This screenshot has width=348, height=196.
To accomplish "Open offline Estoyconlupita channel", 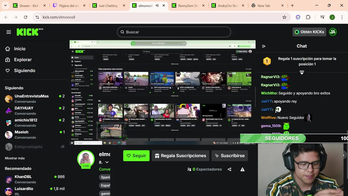I will (x=35, y=147).
